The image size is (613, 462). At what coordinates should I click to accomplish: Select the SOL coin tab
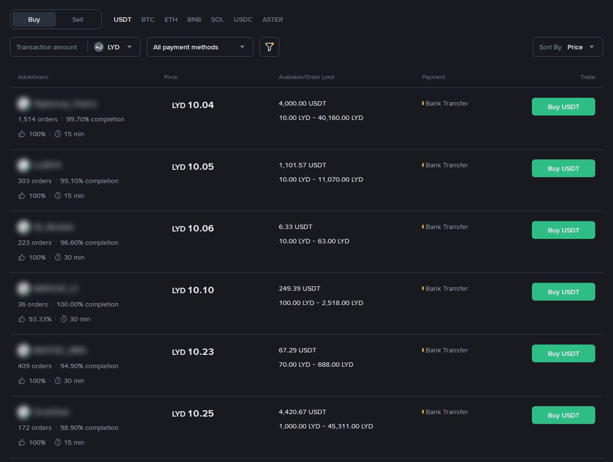tap(218, 19)
